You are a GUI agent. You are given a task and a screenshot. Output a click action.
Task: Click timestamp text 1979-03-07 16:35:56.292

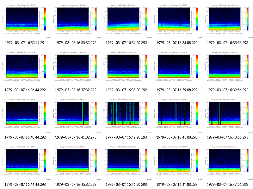click(227, 43)
